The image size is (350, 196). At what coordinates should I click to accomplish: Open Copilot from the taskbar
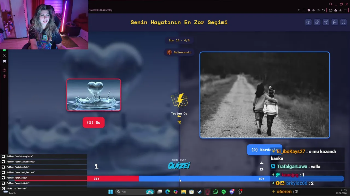[176, 192]
